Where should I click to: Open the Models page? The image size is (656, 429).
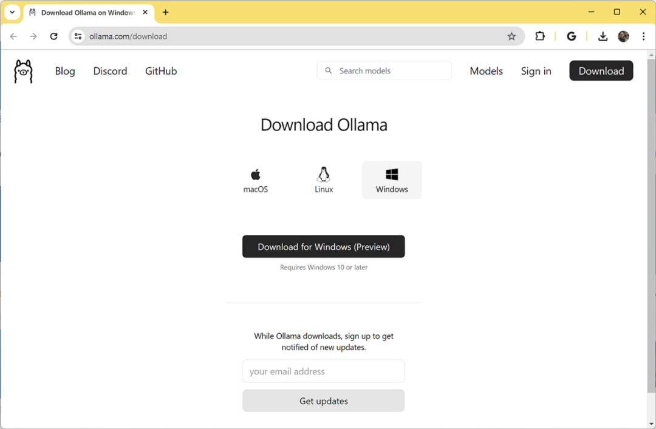tap(486, 71)
